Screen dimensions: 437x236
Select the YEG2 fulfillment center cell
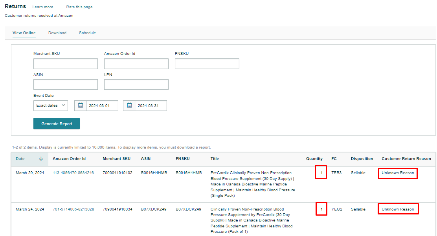pos(337,209)
